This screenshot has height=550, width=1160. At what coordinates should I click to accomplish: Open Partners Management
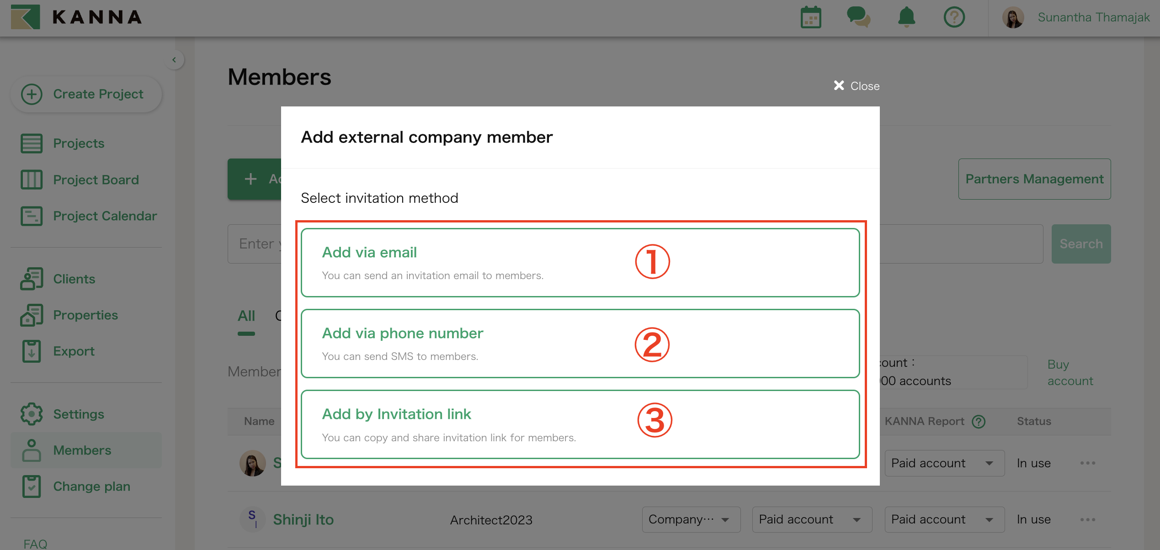1034,179
